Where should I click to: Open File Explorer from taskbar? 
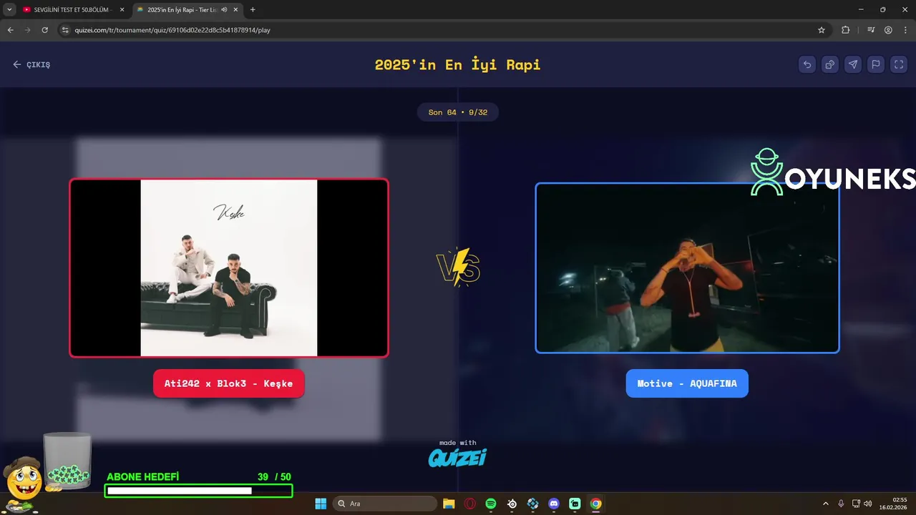(449, 504)
